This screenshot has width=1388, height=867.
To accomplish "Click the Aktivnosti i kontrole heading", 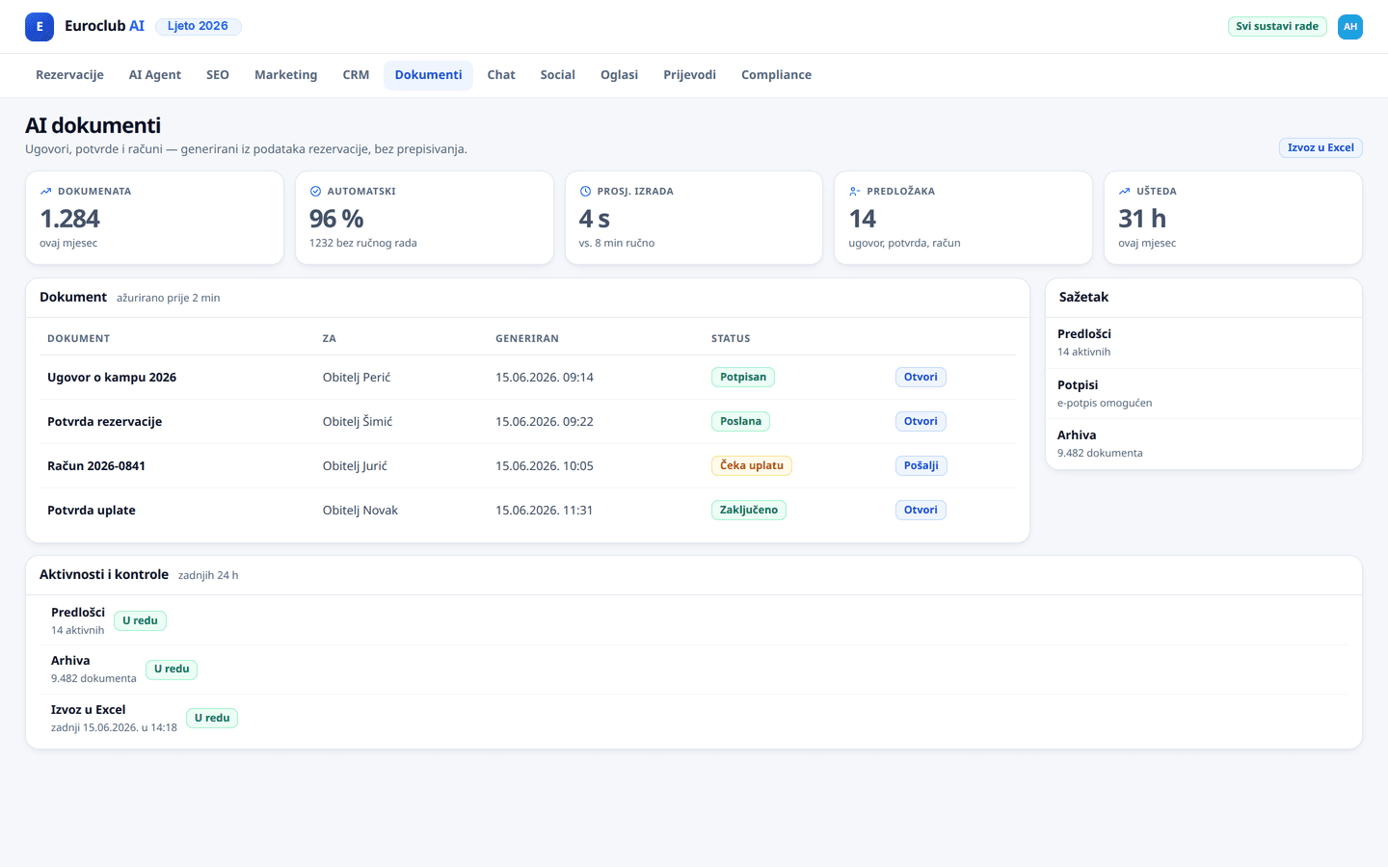I will tap(104, 575).
